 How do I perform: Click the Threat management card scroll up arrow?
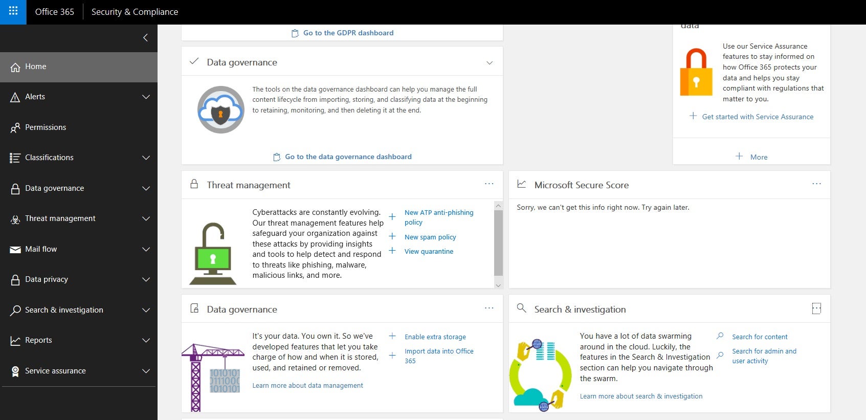498,205
